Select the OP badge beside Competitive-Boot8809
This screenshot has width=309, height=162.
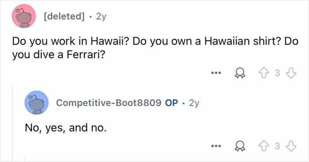[x=171, y=103]
